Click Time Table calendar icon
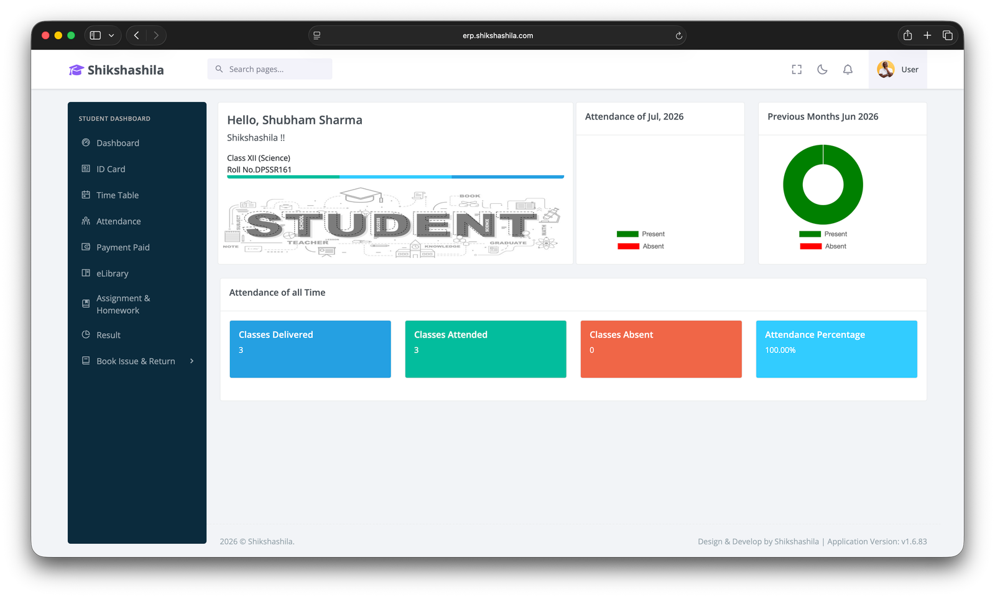This screenshot has width=995, height=598. 86,195
